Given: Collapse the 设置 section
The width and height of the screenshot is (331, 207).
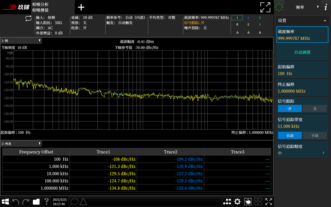Looking at the screenshot, I should coord(325,20).
